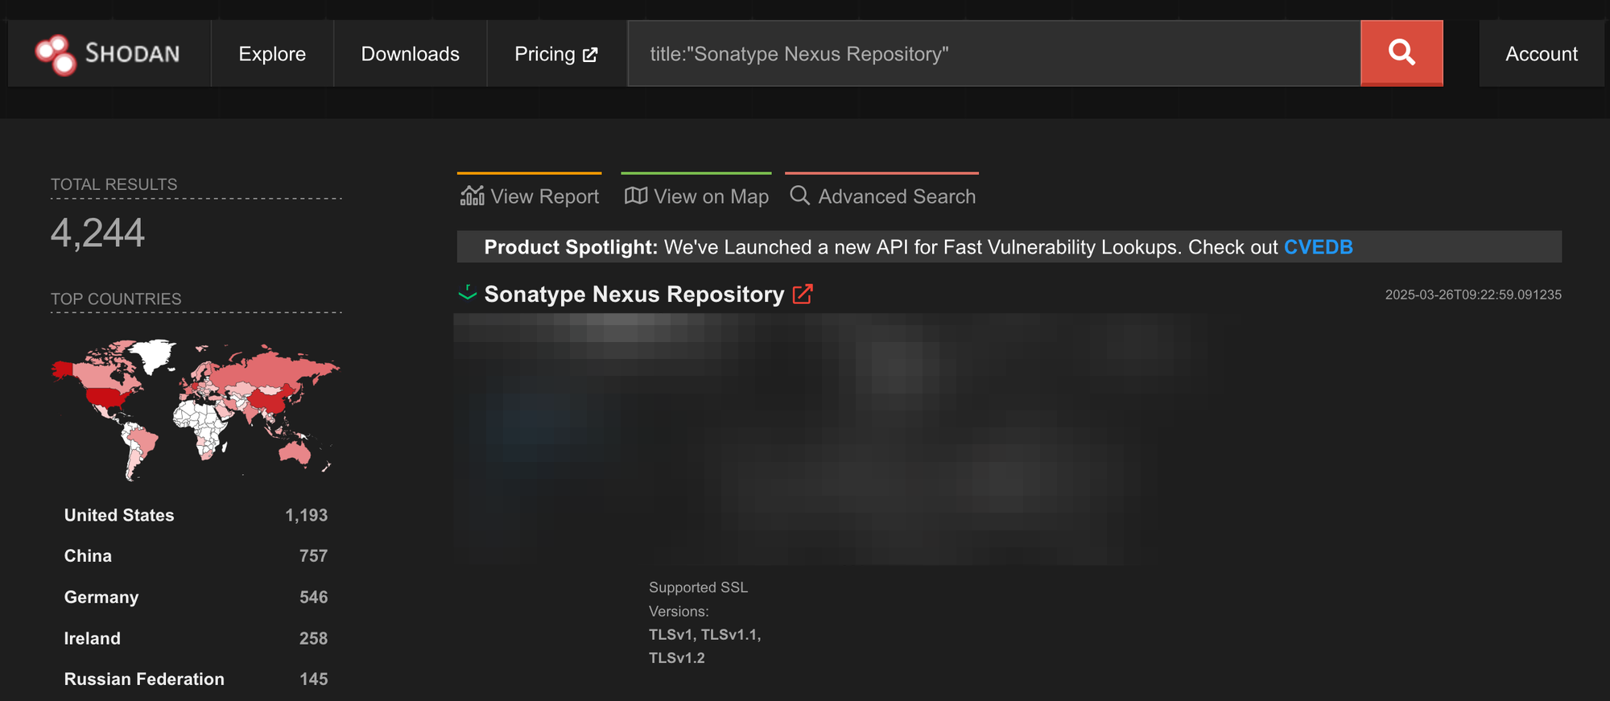Click the external link icon beside Pricing
The image size is (1610, 701).
point(590,55)
